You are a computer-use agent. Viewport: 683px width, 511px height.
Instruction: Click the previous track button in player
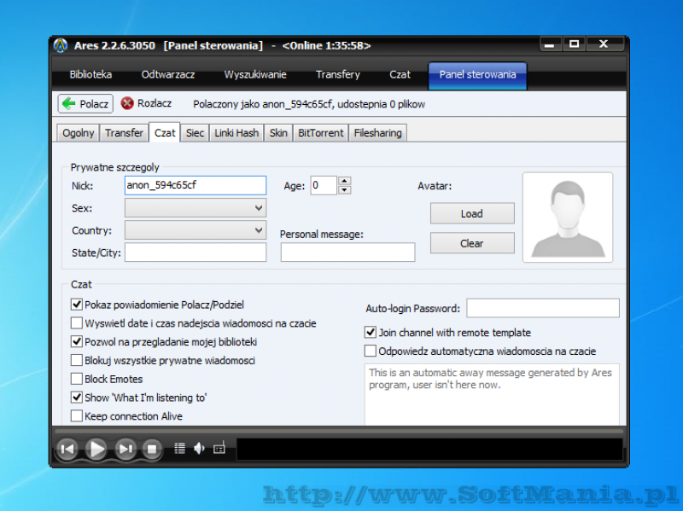(x=67, y=449)
